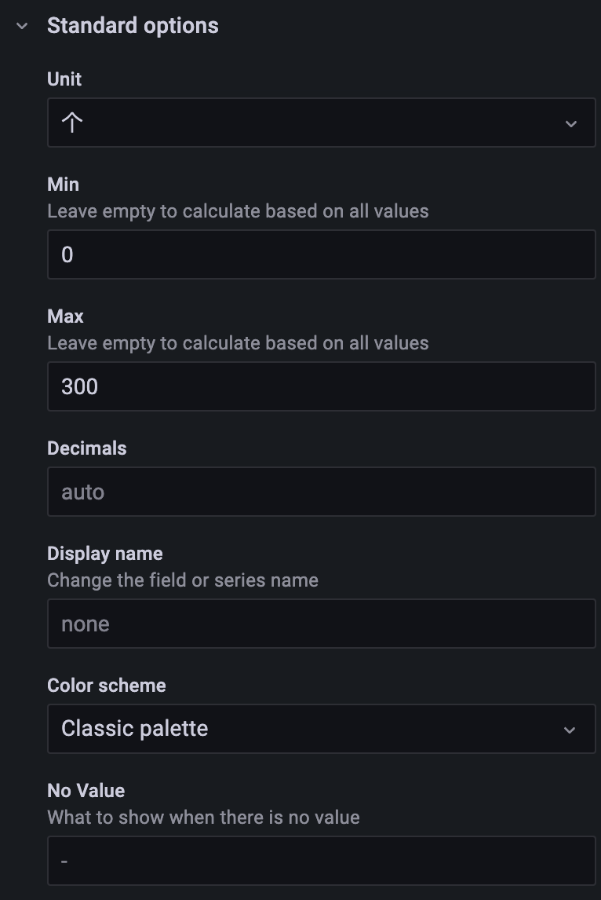
Task: Click "Change the field or series name" description
Action: (x=183, y=580)
